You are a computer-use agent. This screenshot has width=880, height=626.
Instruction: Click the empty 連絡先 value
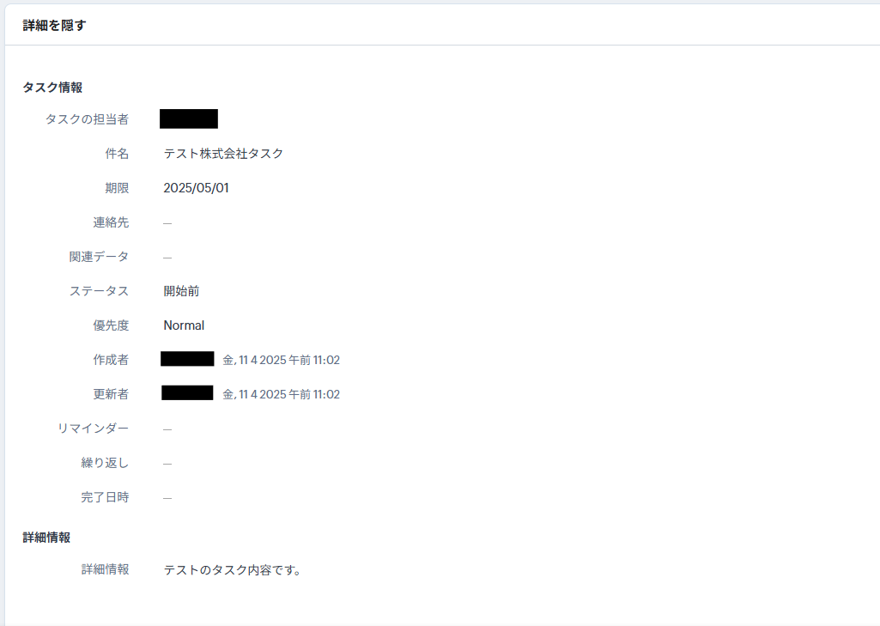[x=167, y=223]
